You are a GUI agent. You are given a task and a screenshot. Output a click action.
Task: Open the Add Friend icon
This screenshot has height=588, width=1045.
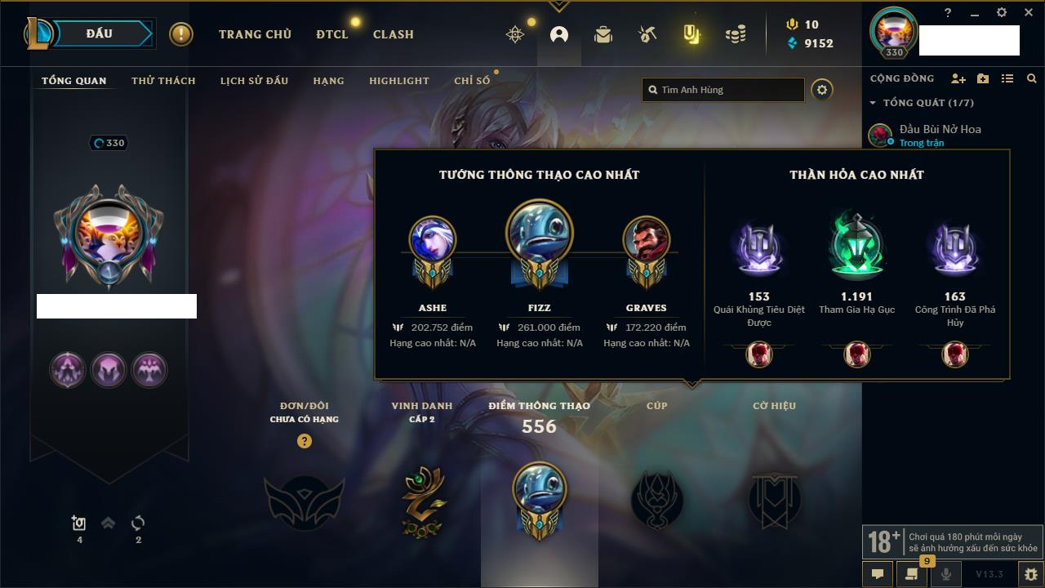(958, 78)
